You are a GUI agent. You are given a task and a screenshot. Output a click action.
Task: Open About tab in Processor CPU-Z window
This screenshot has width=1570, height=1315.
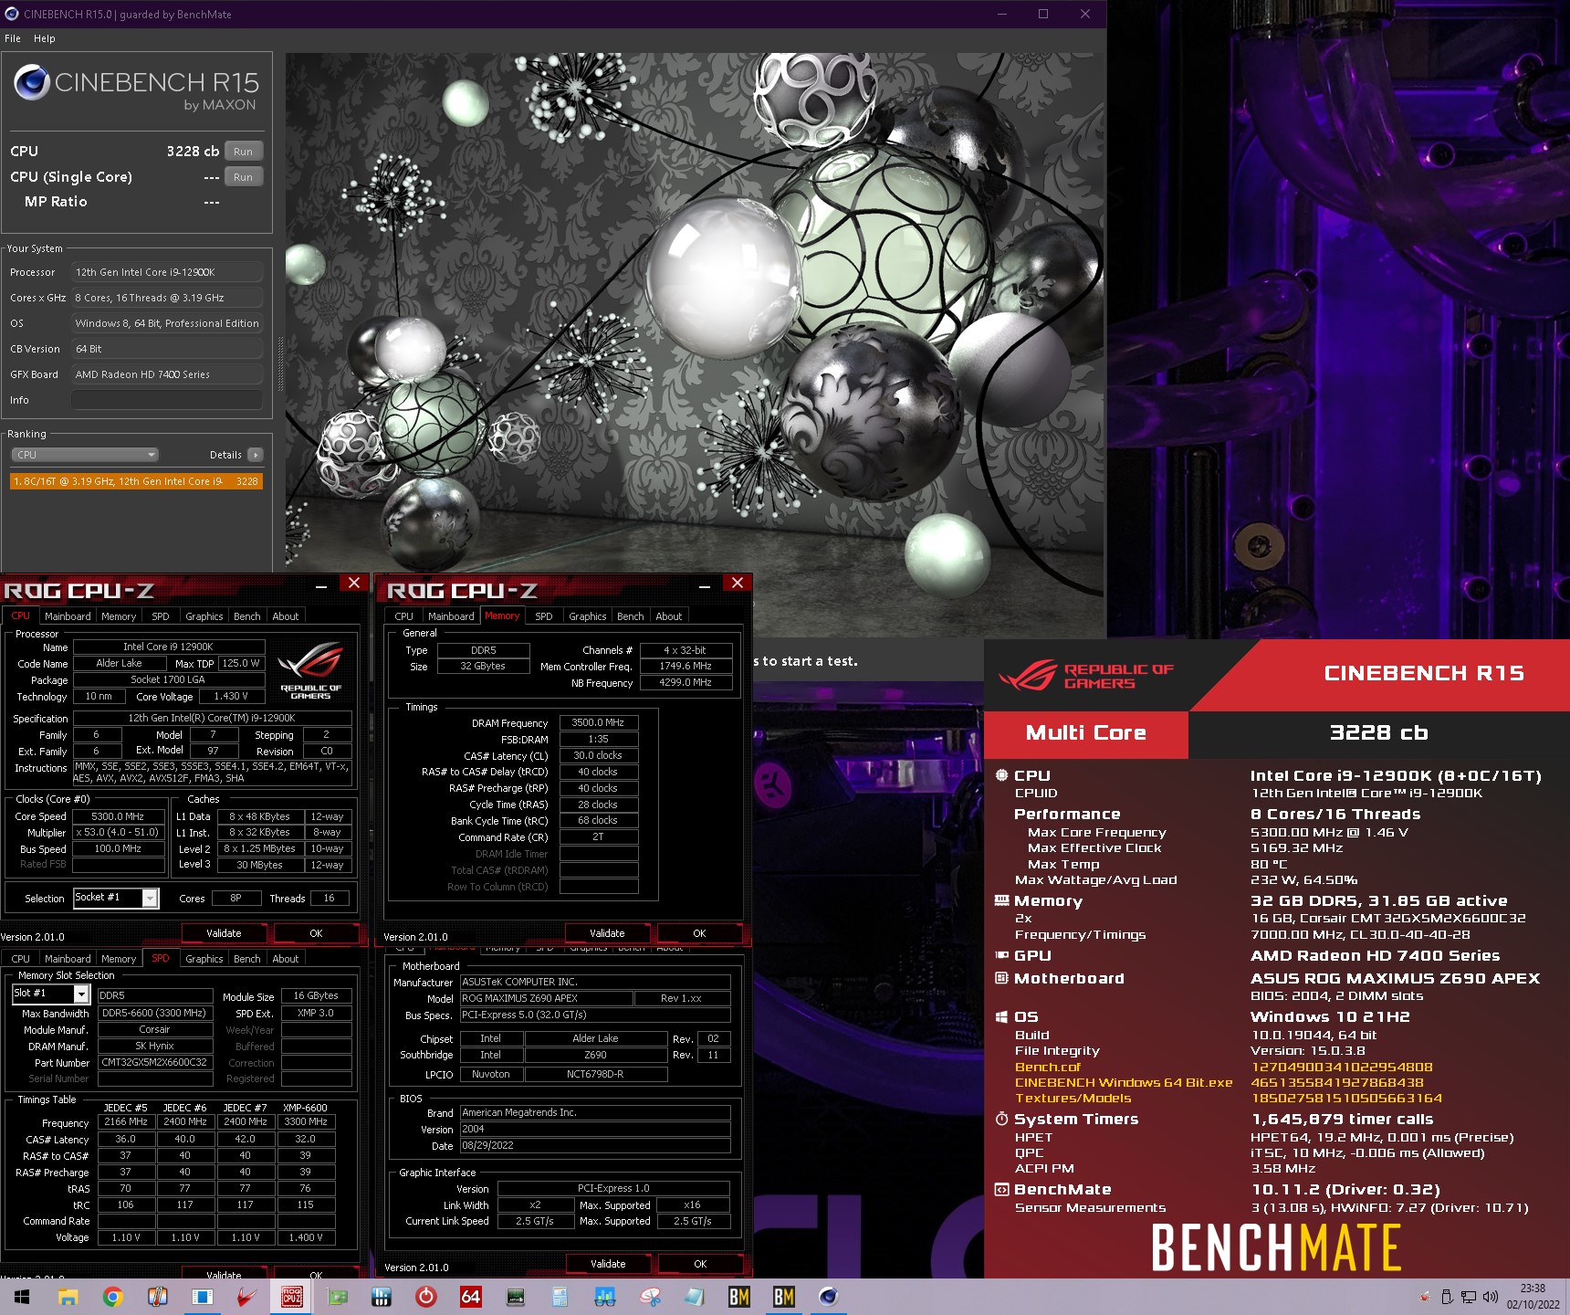click(286, 616)
